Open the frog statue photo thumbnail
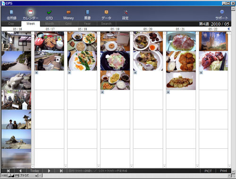236x179 pixels. pos(17,80)
